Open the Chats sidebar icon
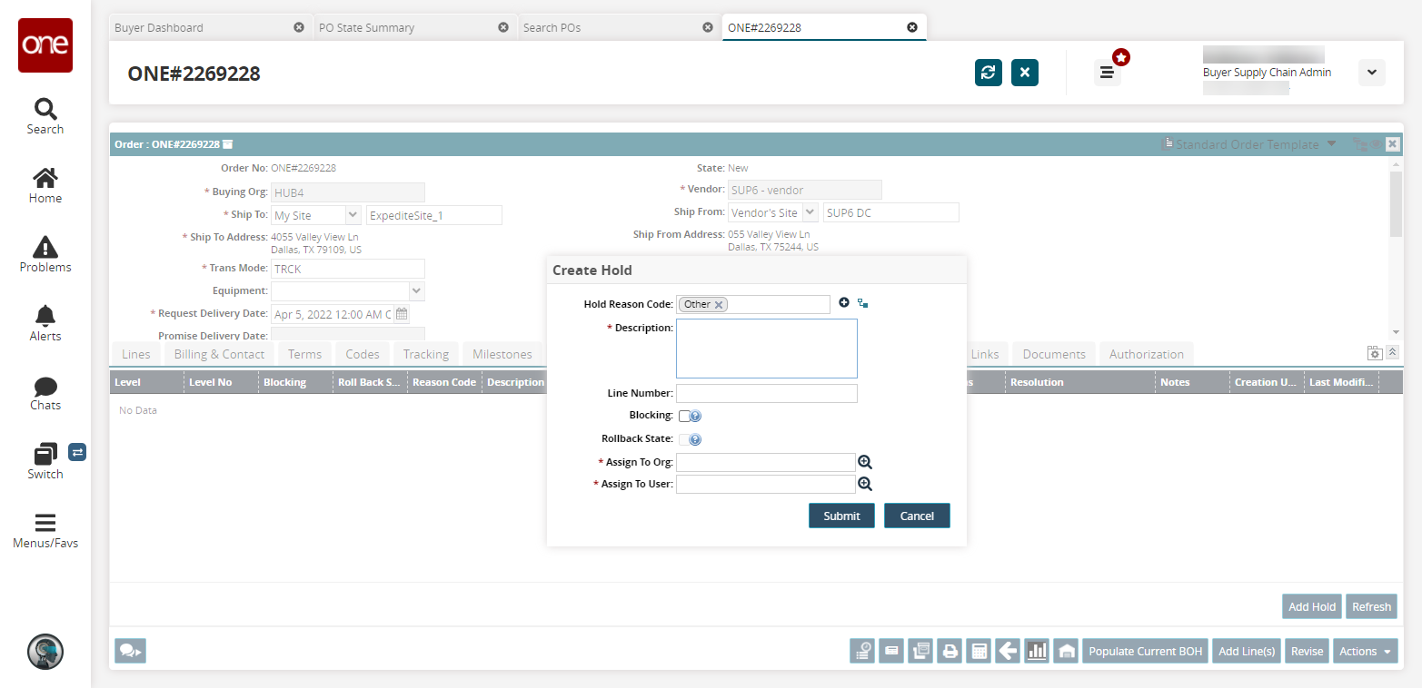The height and width of the screenshot is (688, 1422). (45, 391)
